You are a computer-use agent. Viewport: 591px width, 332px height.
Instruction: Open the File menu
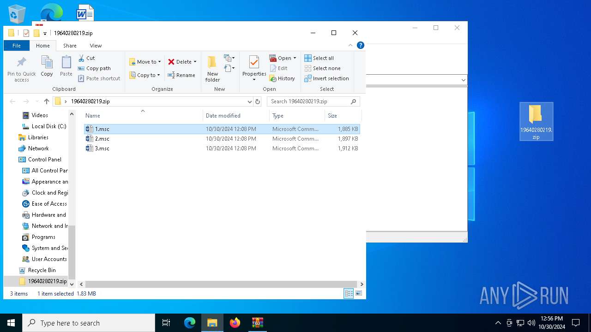17,46
